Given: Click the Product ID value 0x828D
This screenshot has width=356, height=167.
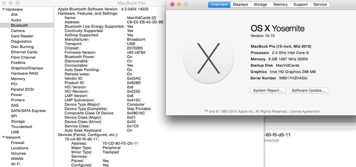Looking at the screenshot, I should click(134, 83).
